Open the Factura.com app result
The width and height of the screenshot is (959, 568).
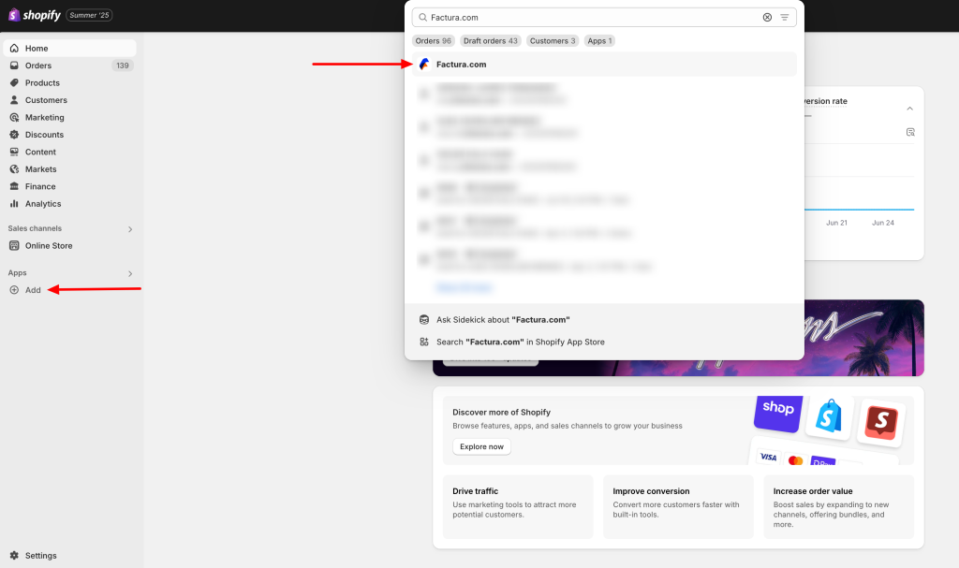tap(604, 65)
